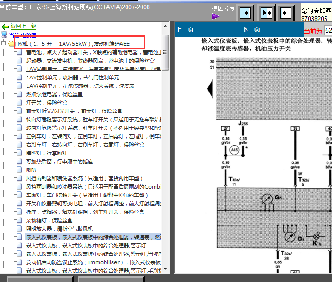Open 左刹车灯，左转向灯，左倒车灯 entry

(x=93, y=136)
